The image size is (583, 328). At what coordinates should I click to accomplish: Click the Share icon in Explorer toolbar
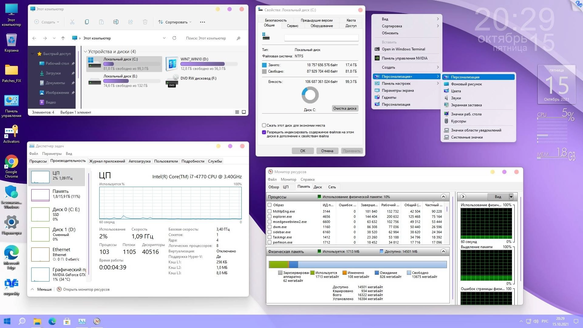tap(130, 22)
